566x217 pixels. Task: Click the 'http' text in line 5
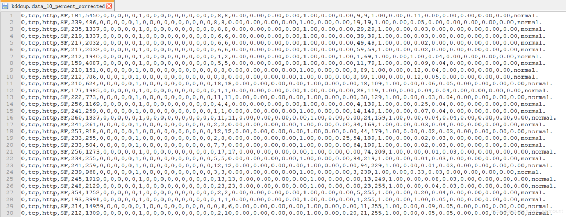click(50, 43)
